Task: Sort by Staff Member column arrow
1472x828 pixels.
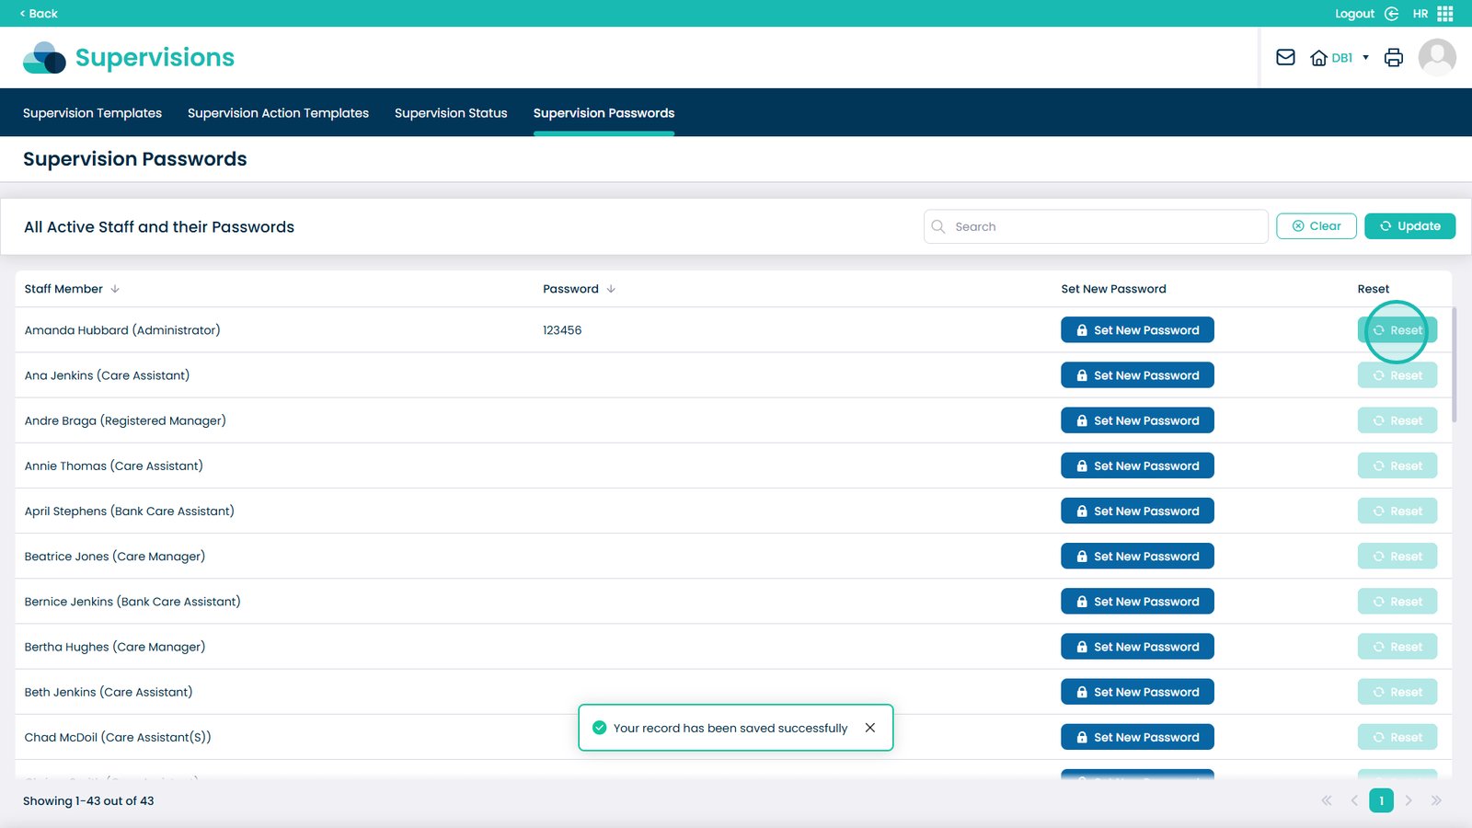Action: pos(115,289)
